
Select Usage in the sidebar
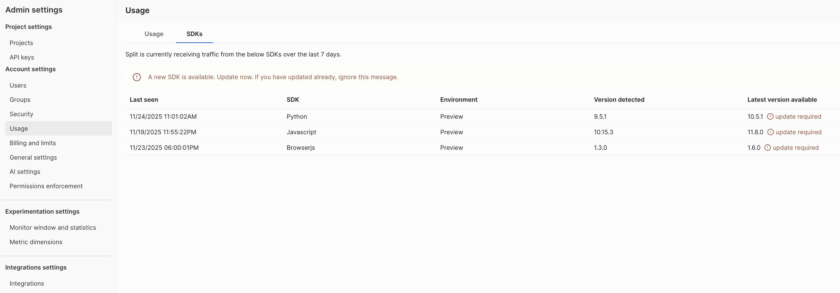pyautogui.click(x=19, y=128)
